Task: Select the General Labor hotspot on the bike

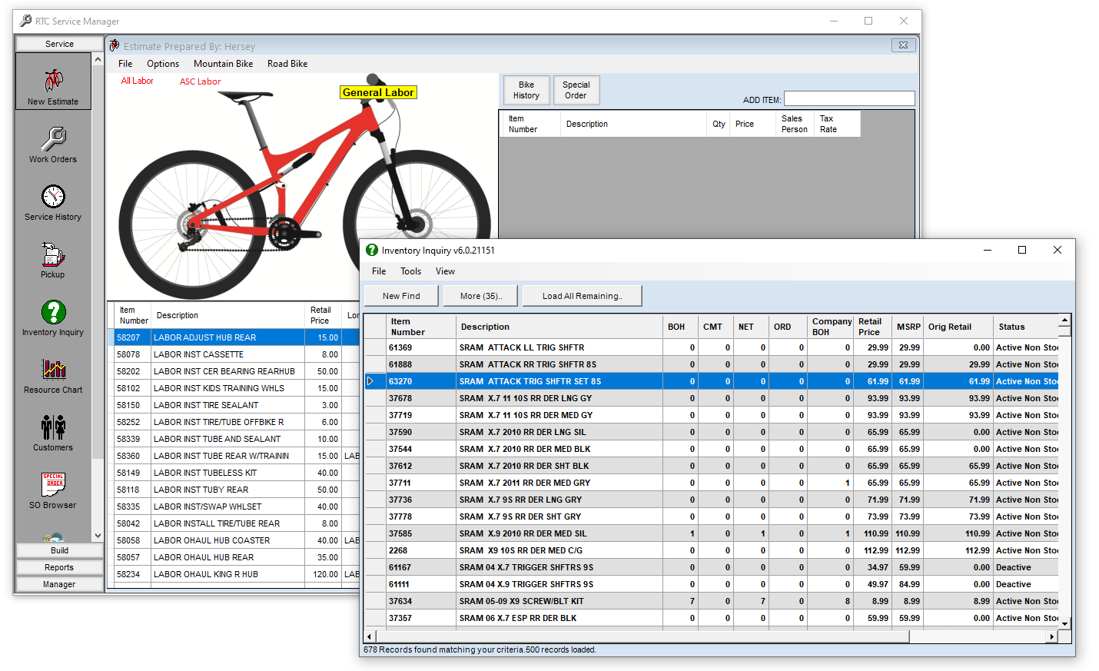Action: click(378, 91)
